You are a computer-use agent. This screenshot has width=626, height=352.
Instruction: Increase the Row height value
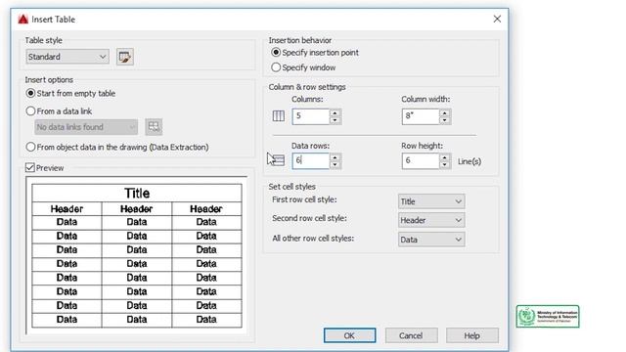point(445,157)
